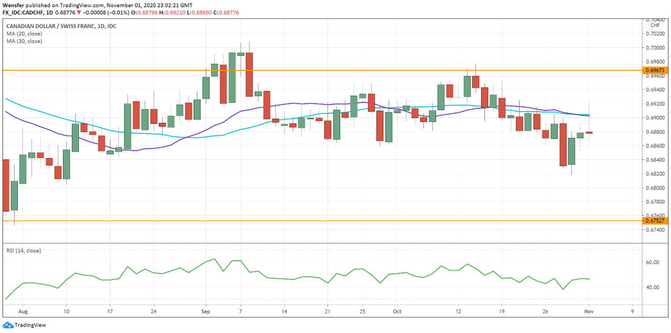The width and height of the screenshot is (671, 333).
Task: Select the 0.67527 orange support price label
Action: pyautogui.click(x=656, y=221)
